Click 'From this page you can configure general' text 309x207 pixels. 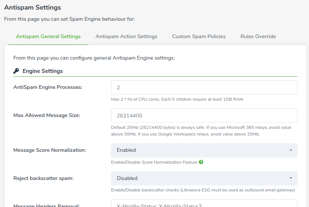tap(94, 58)
